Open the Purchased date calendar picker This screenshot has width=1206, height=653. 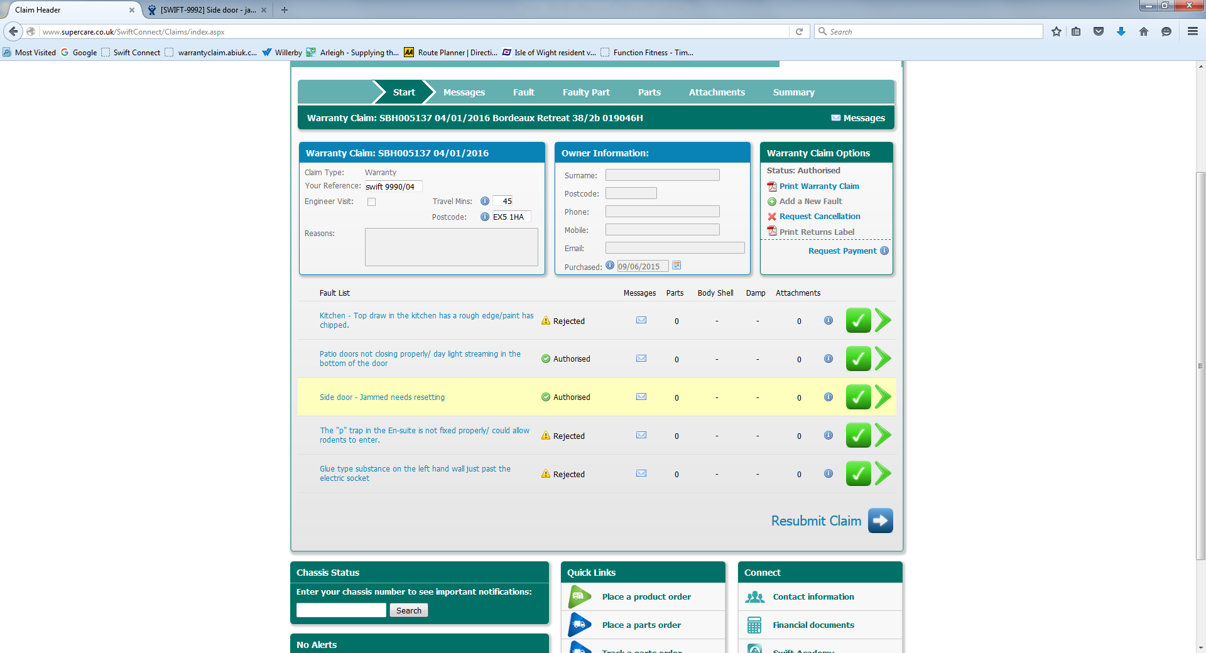coord(676,266)
